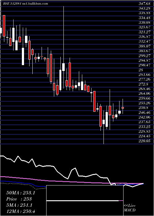
Task: Click the 281.66 price axis label
Action: pos(144,75)
